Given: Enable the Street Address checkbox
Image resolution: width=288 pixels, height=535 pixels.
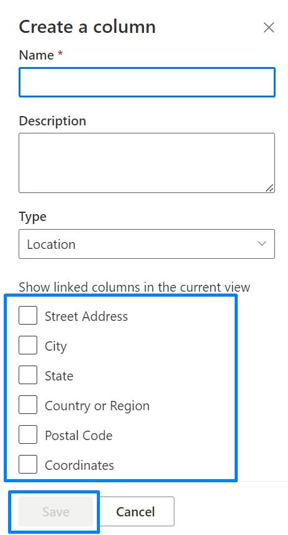Looking at the screenshot, I should 28,315.
